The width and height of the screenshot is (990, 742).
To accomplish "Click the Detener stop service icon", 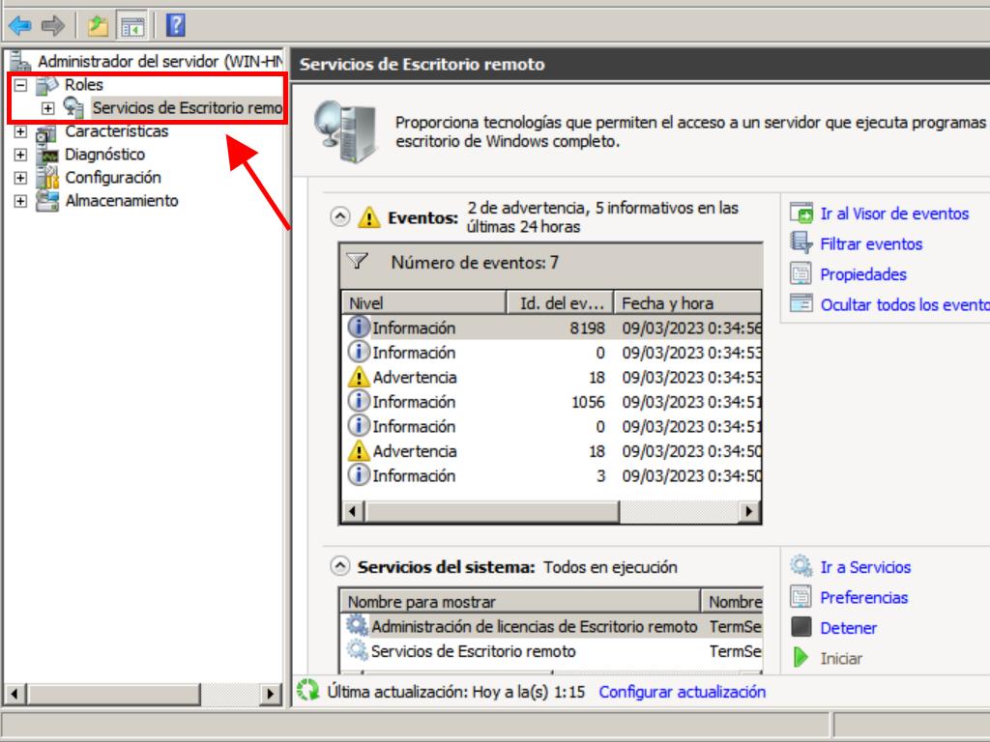I will point(801,628).
